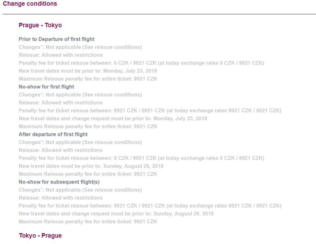Select the Prague - Tokyo route heading
This screenshot has height=244, width=316.
tap(40, 25)
